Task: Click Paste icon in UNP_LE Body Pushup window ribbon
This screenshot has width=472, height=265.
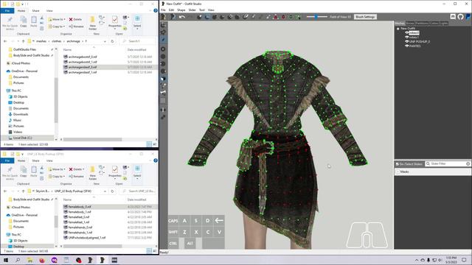Action: point(34,172)
